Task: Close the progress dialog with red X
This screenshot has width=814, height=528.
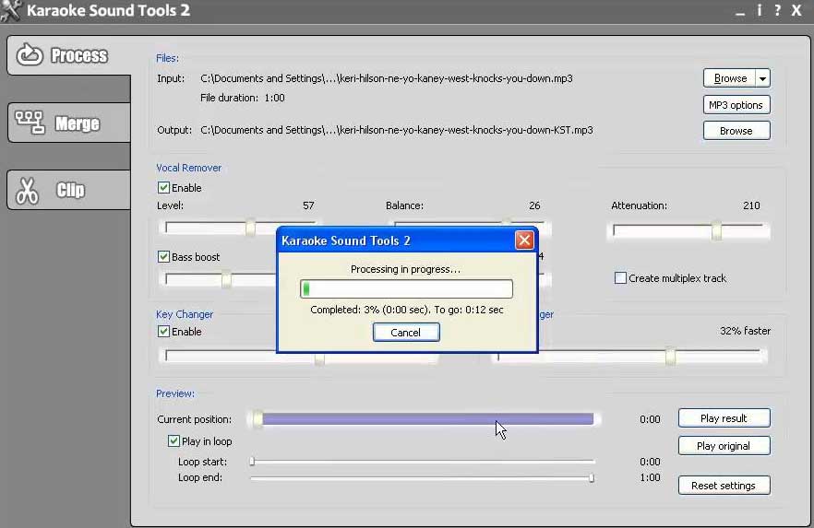Action: 524,240
